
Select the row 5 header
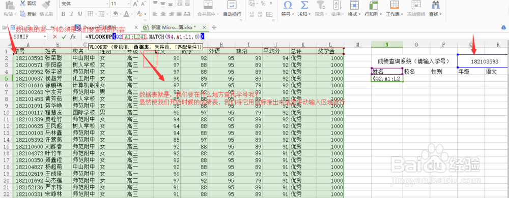click(6, 79)
